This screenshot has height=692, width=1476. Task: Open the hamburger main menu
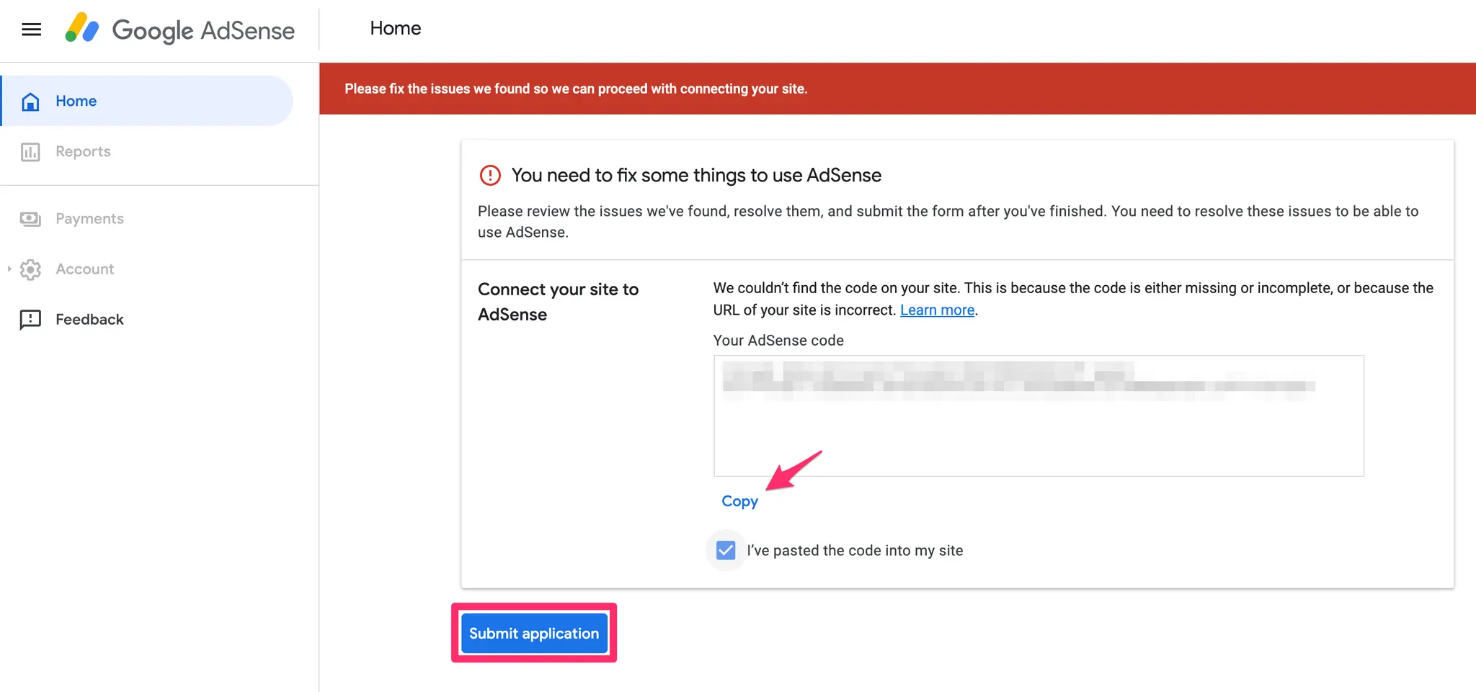32,30
